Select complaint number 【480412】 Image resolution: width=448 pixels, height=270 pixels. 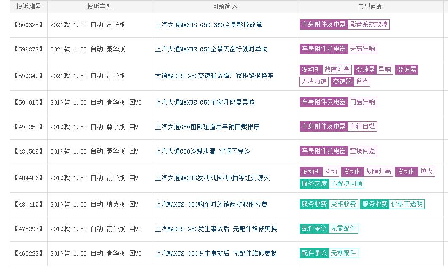pyautogui.click(x=29, y=204)
